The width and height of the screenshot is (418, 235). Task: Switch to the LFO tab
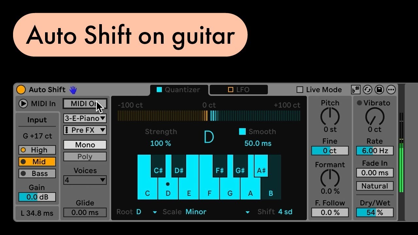(x=238, y=89)
